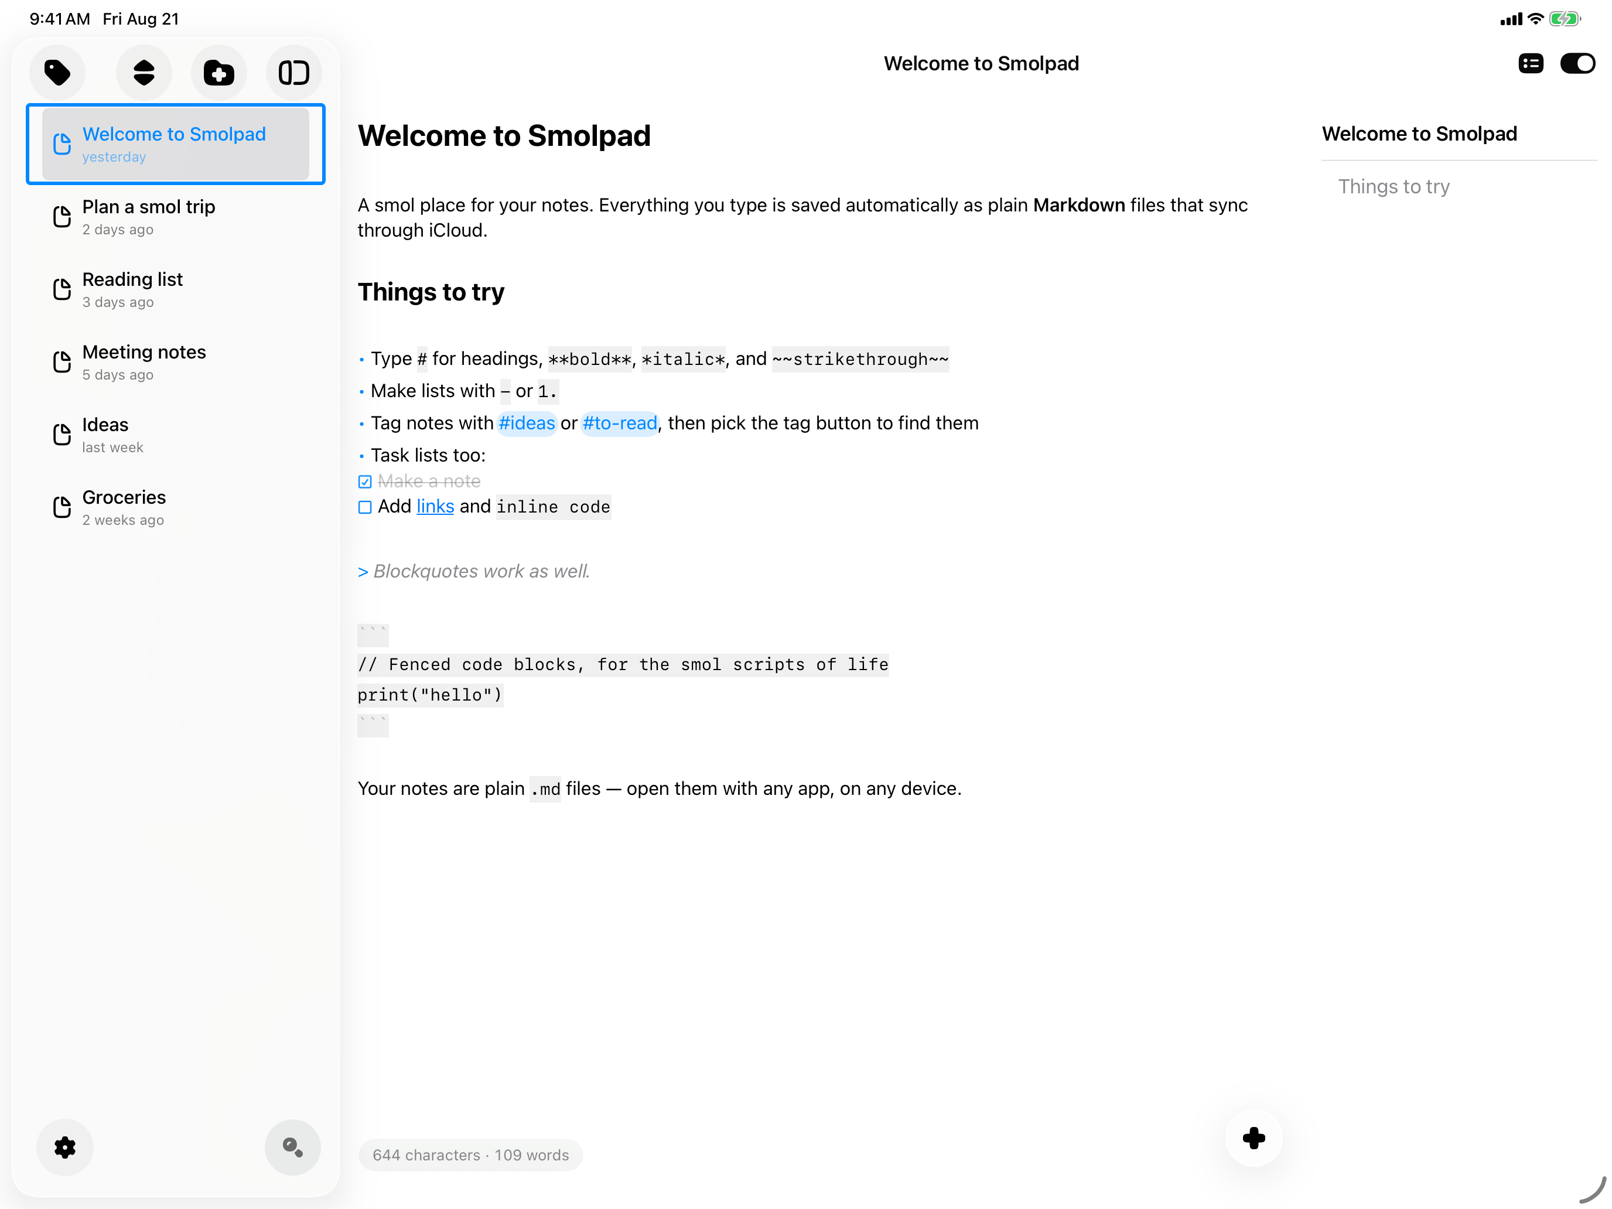Flip the switch in the top right corner
Image resolution: width=1612 pixels, height=1209 pixels.
coord(1577,63)
